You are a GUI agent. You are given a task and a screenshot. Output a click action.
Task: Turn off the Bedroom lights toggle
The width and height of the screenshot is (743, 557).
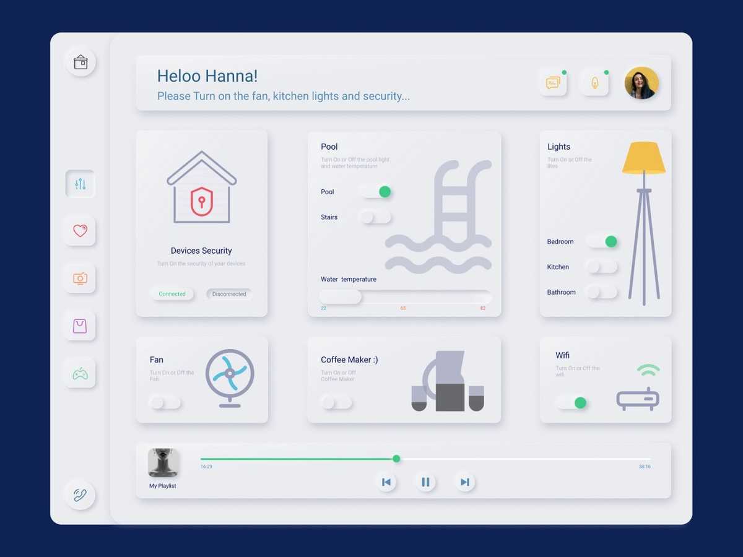coord(602,241)
